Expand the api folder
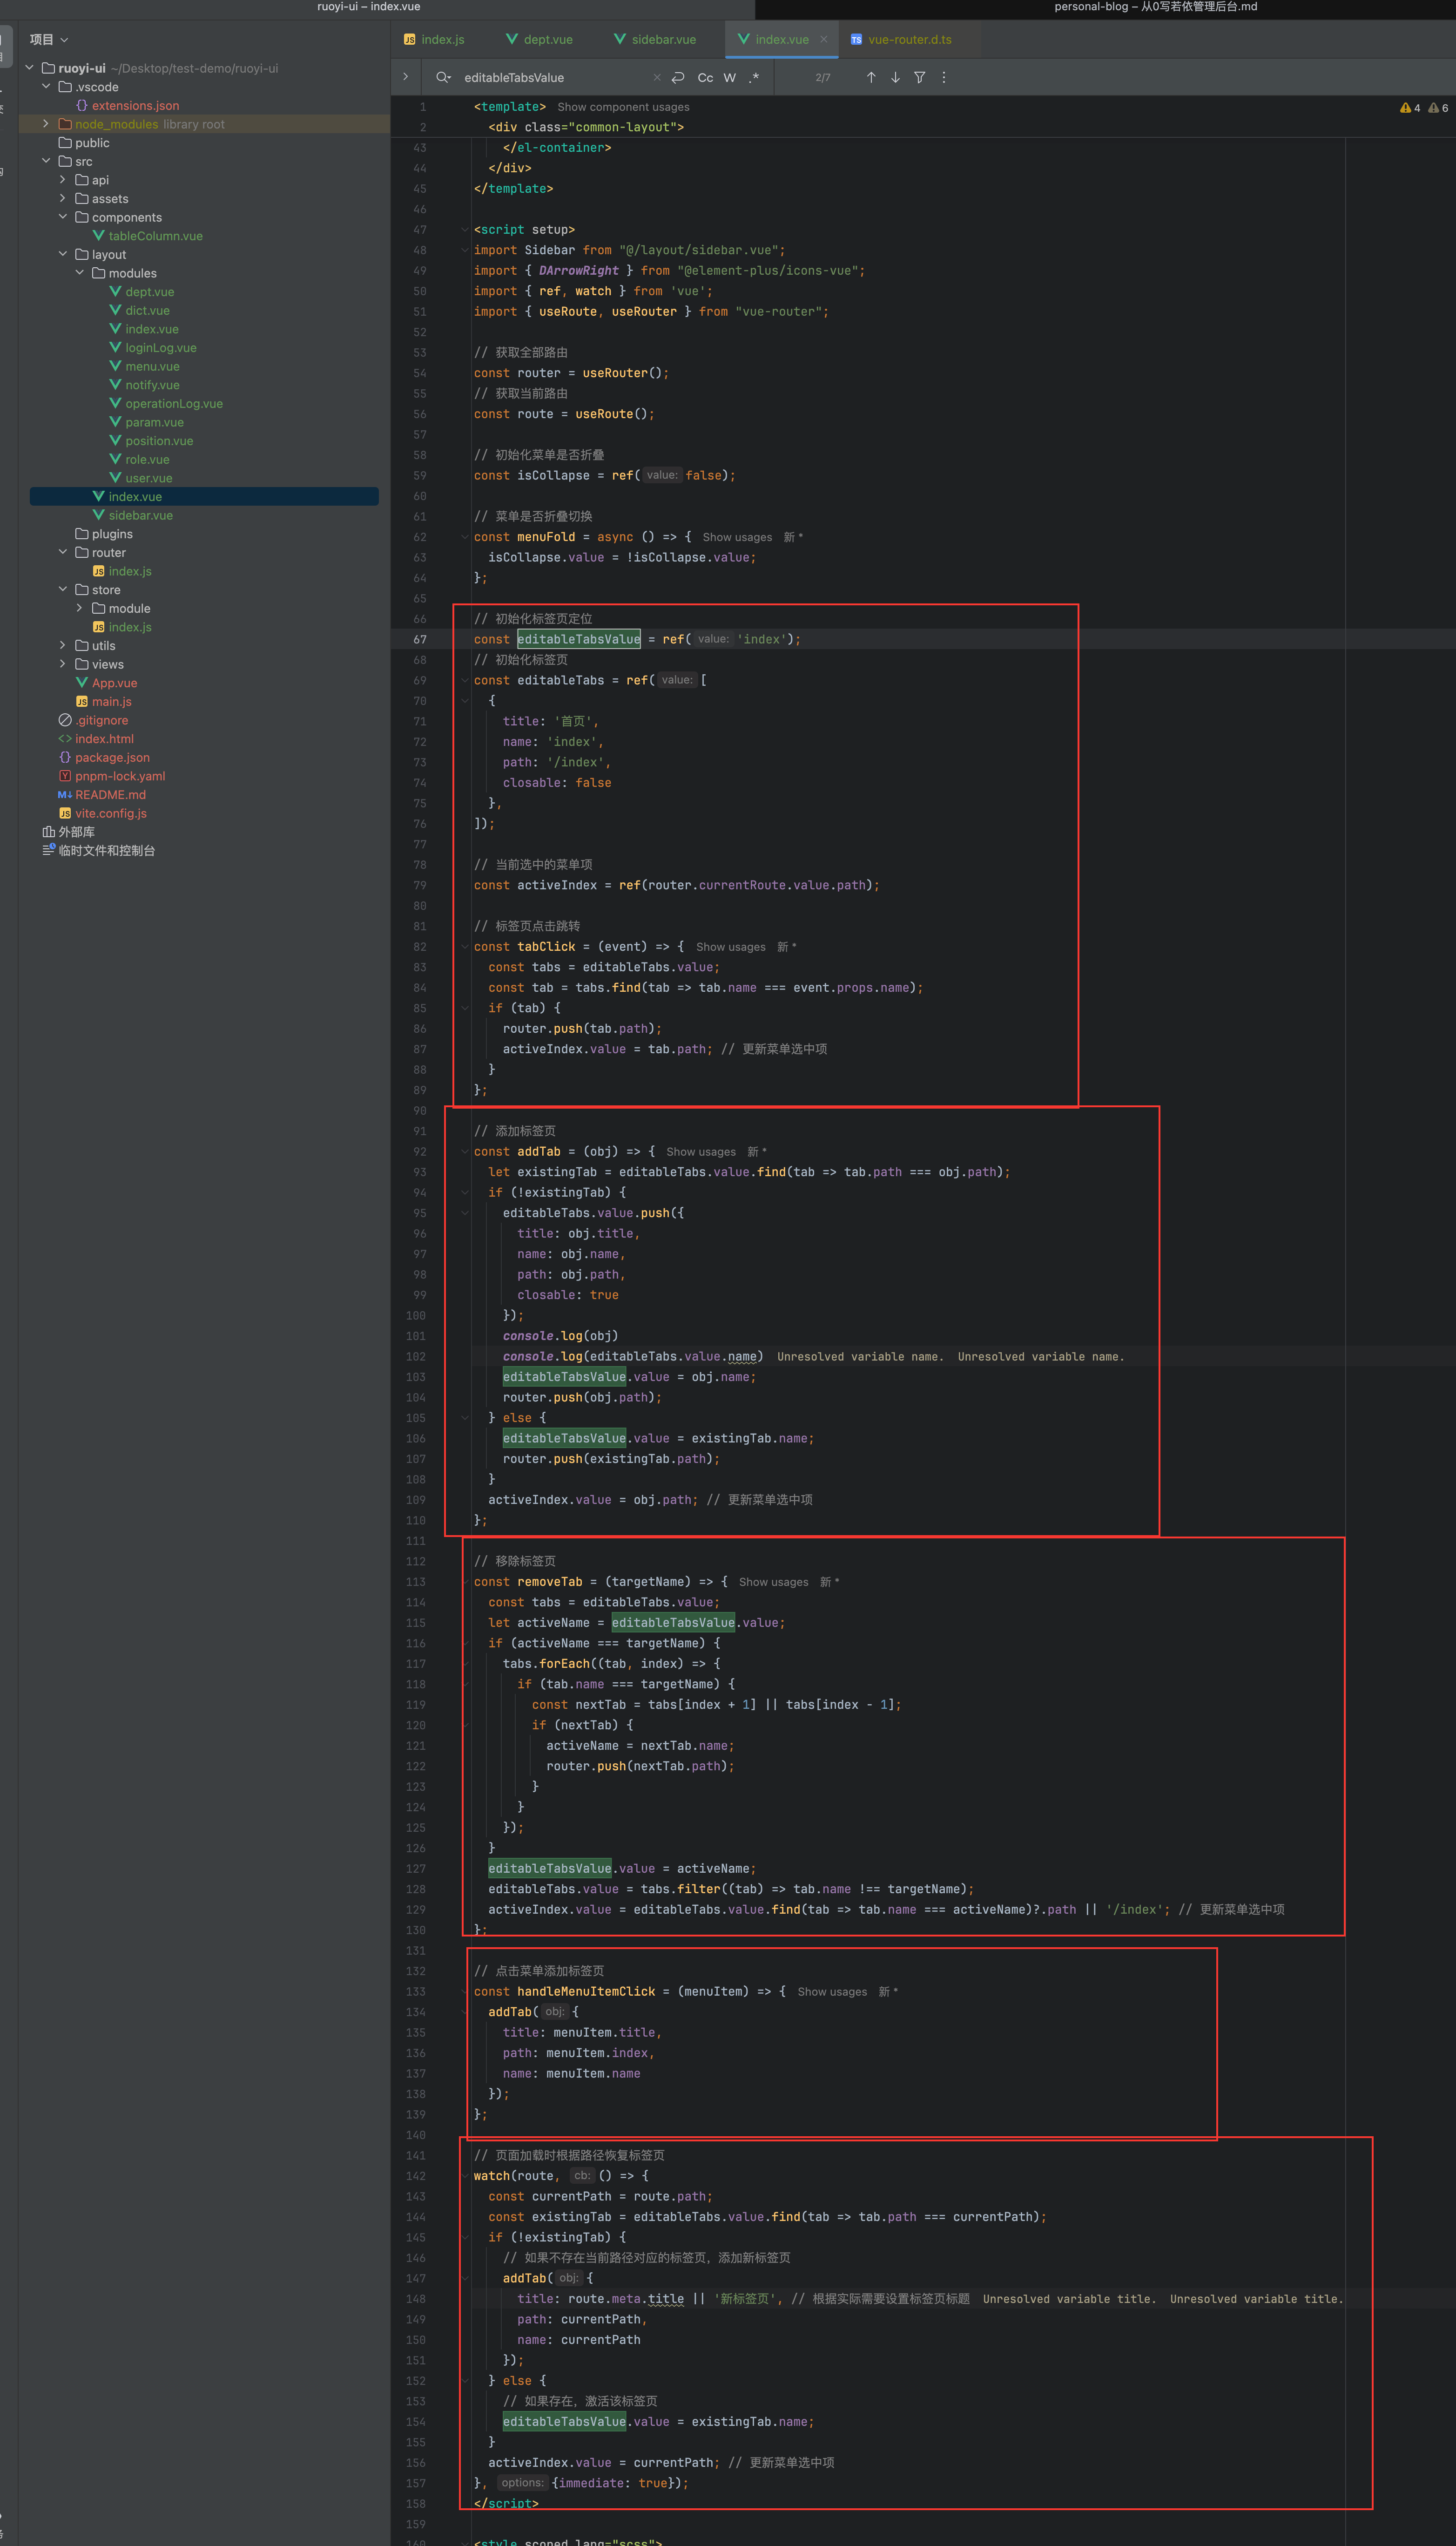Screen dimensions: 1456x2546 [x=63, y=180]
